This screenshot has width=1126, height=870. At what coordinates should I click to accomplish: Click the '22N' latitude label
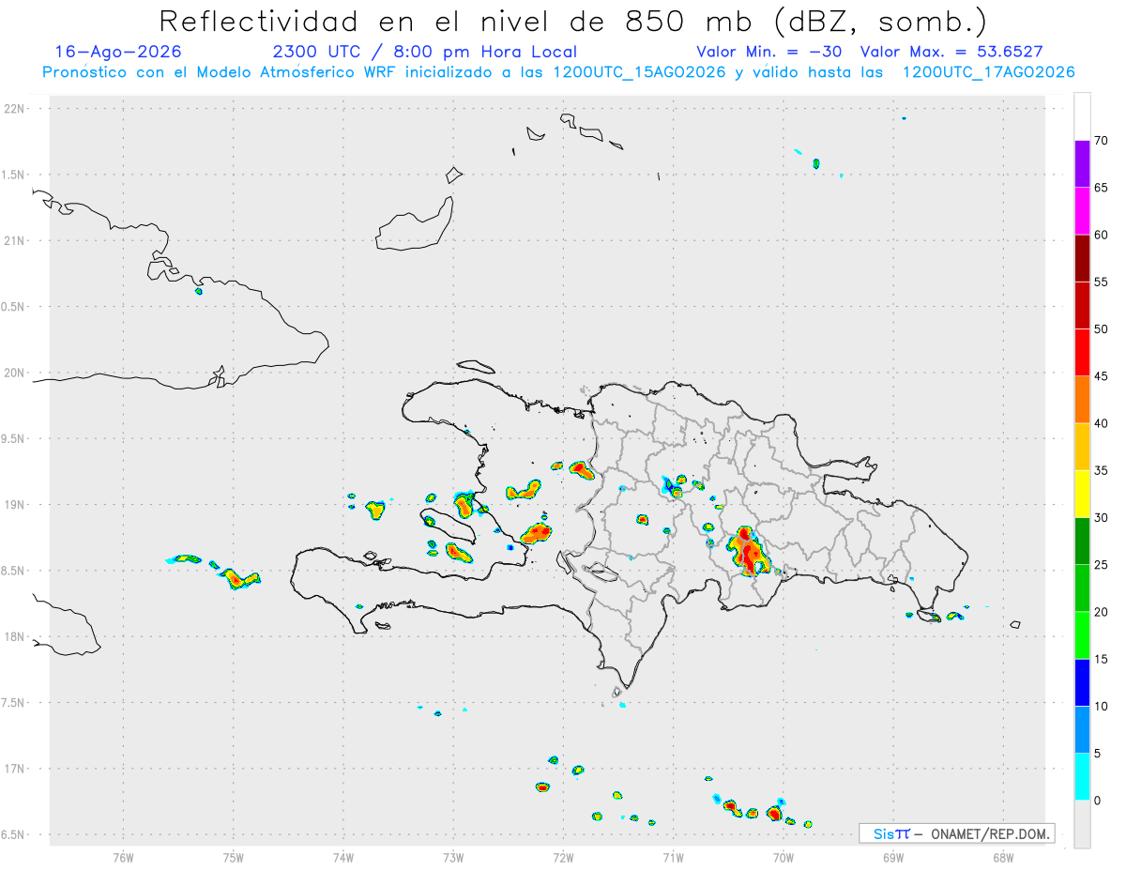click(14, 109)
